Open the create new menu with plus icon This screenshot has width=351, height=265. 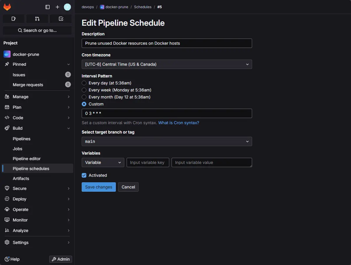(57, 7)
